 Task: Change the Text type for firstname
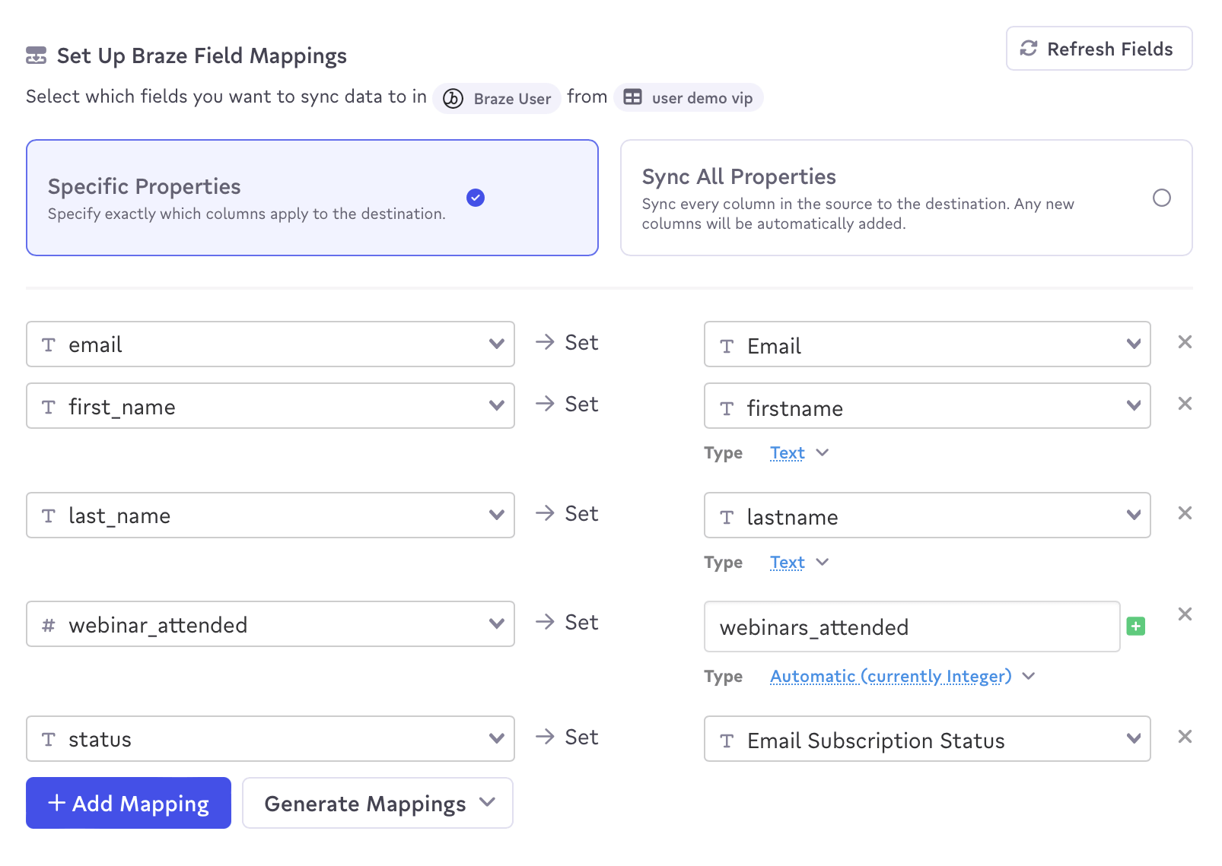click(797, 453)
